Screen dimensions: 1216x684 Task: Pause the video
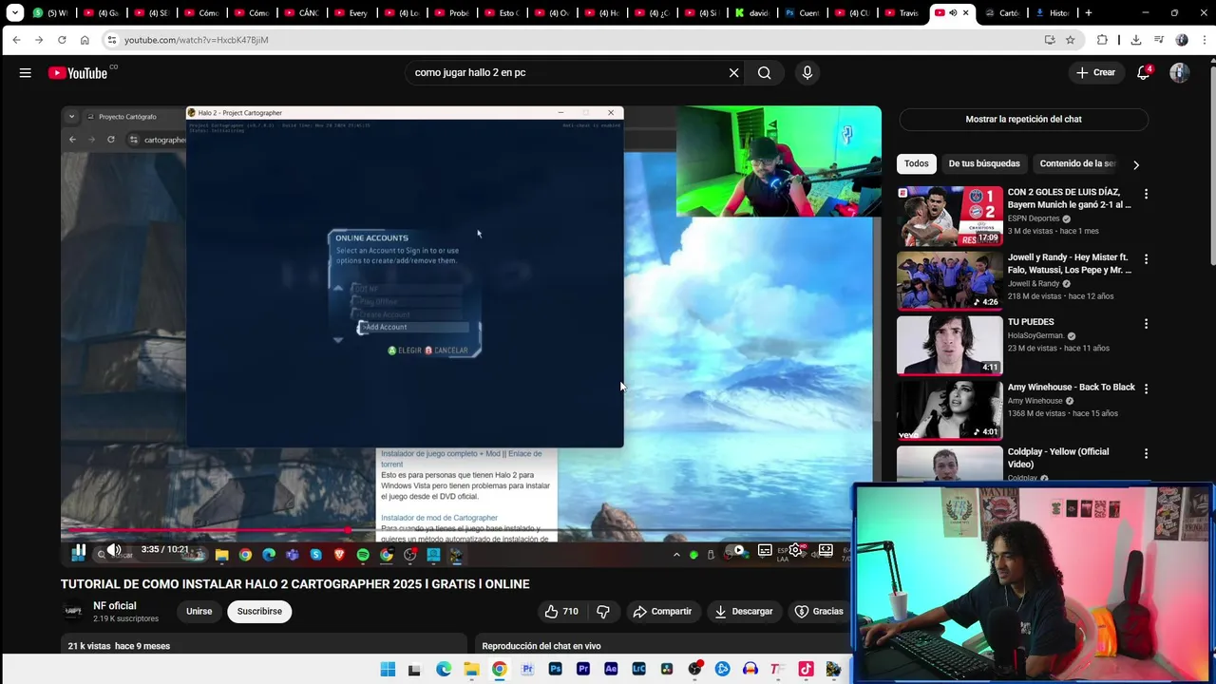[79, 550]
